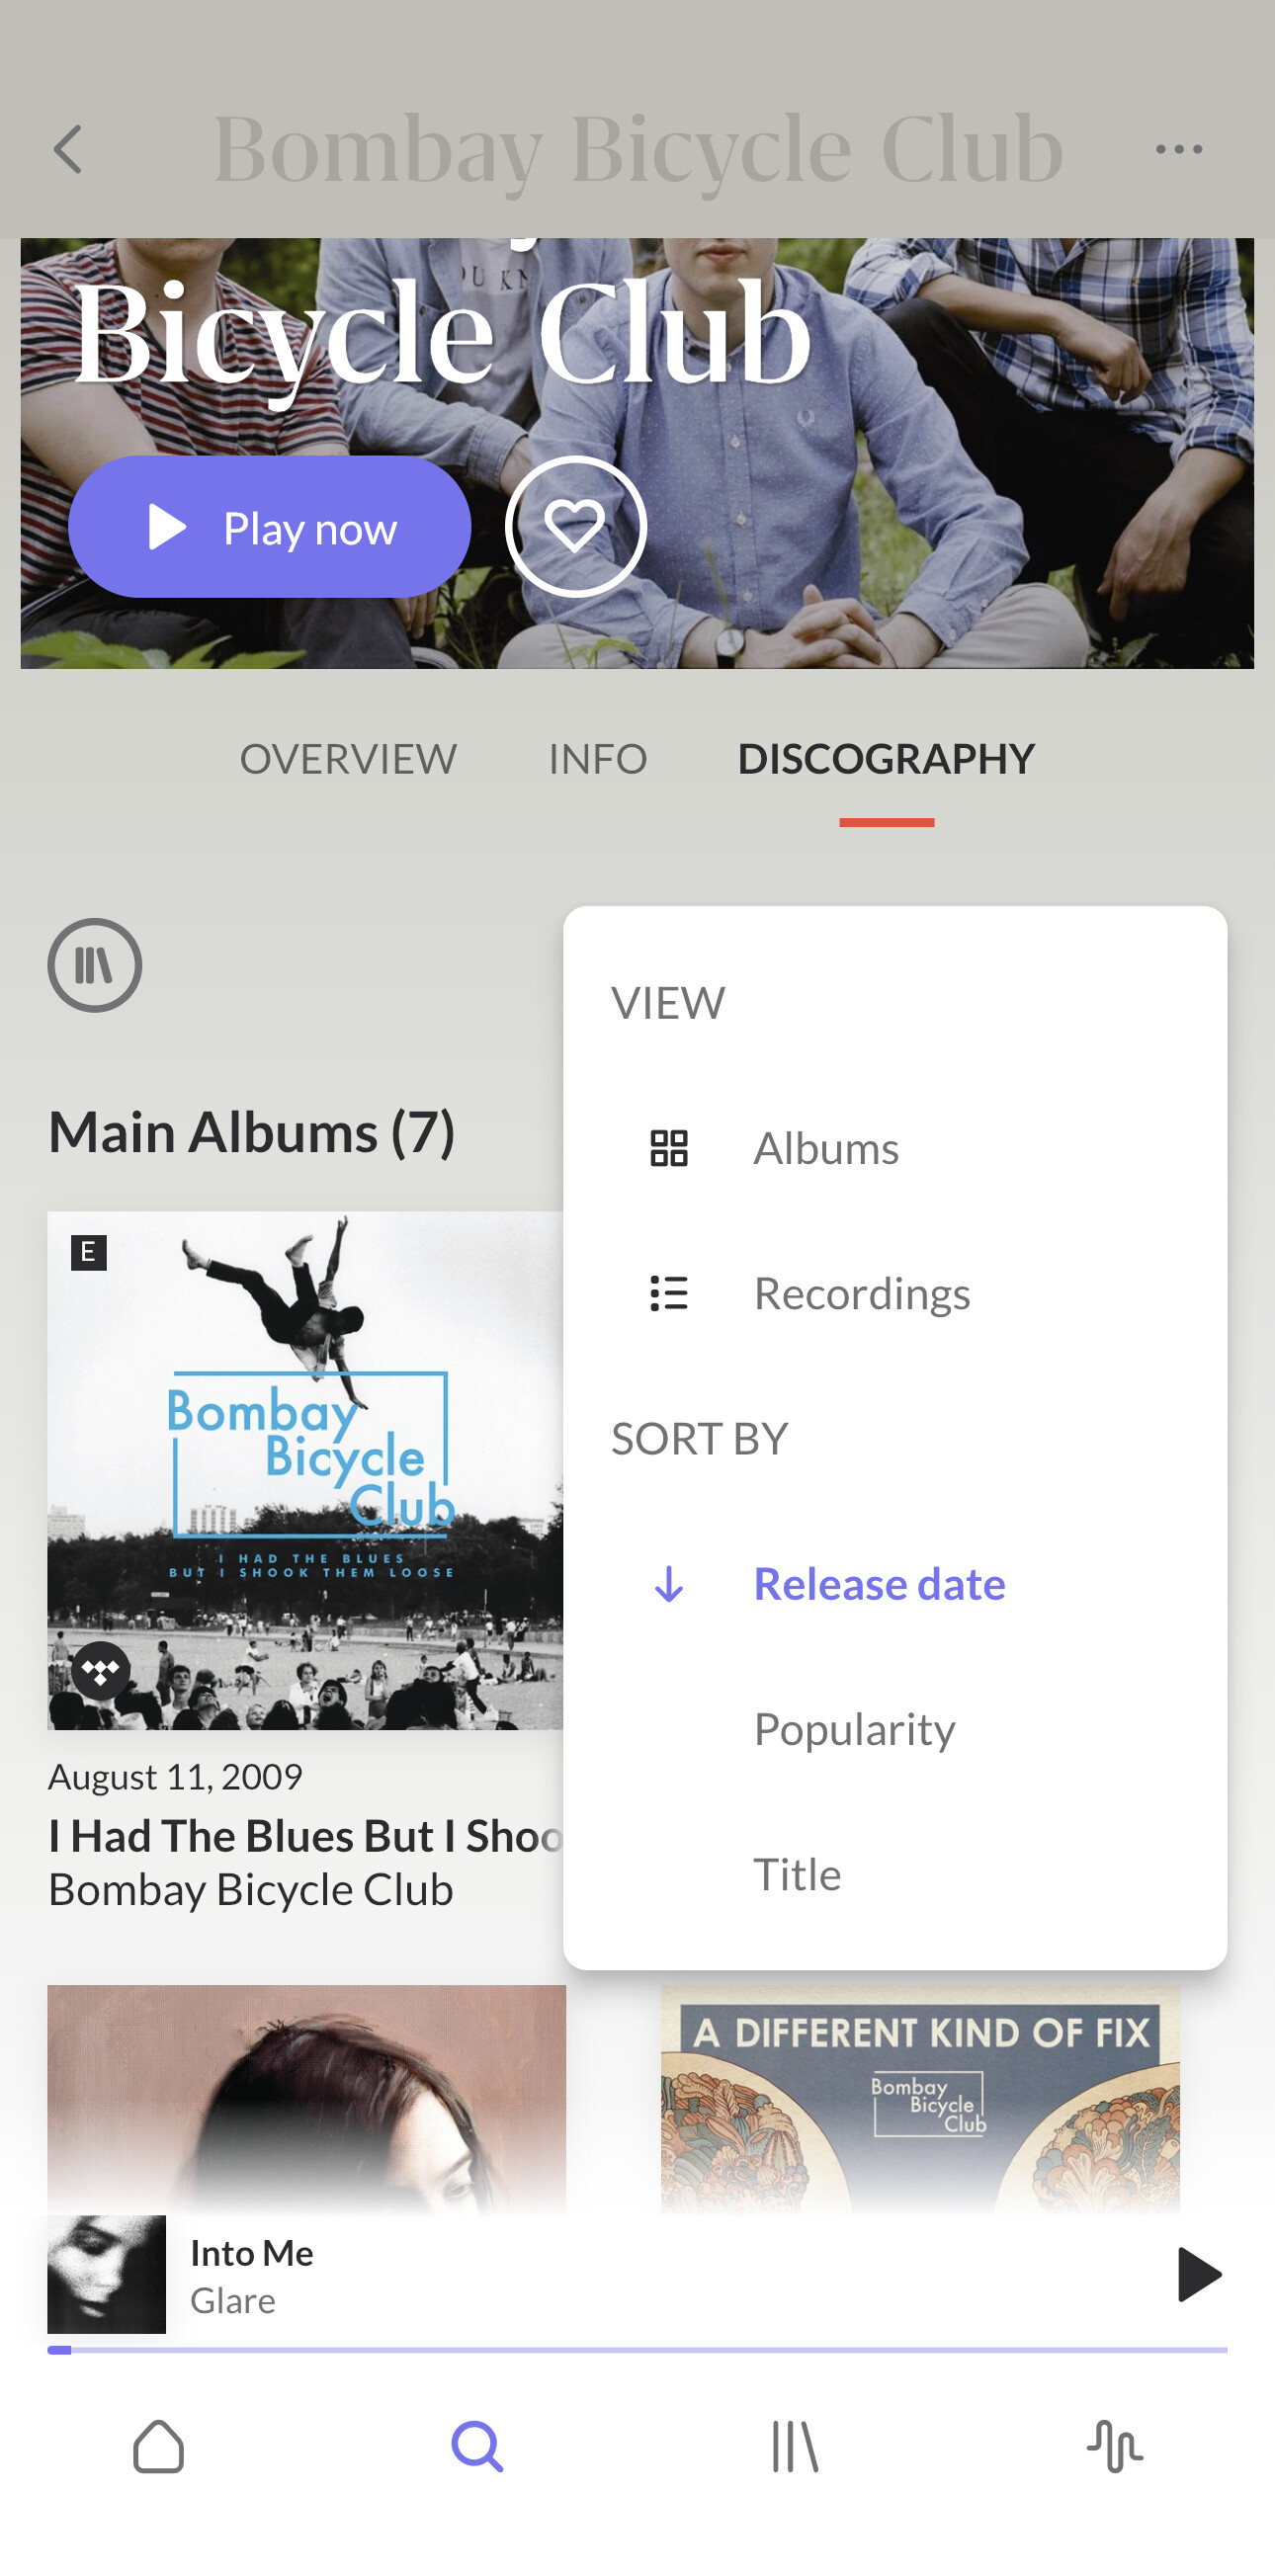Sort discography by Title
The width and height of the screenshot is (1275, 2576).
tap(797, 1874)
